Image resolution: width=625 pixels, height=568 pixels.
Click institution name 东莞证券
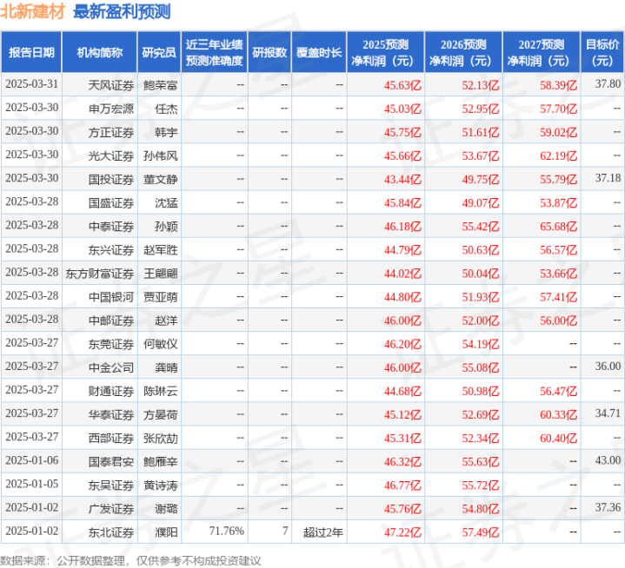110,344
